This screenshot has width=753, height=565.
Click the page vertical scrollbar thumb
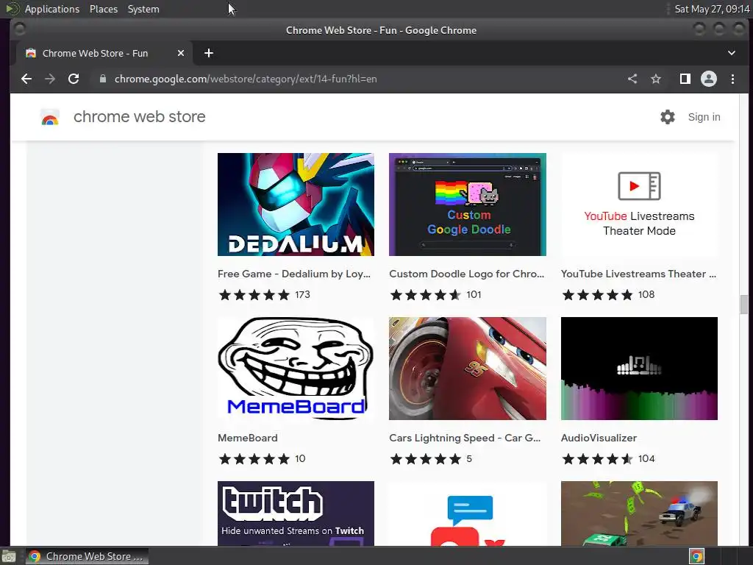[744, 305]
